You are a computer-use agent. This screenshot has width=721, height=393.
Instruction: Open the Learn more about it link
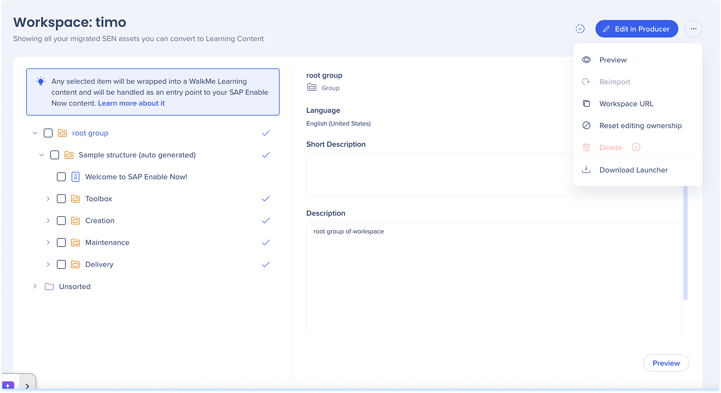coord(131,103)
